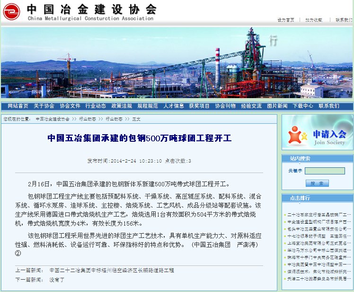The width and height of the screenshot is (354, 292).
Task: Click 中国冶金建设协会 breadcrumb link
Action: [53, 119]
